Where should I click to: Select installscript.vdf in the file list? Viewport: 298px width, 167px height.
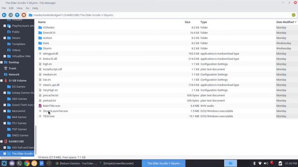pyautogui.click(x=52, y=69)
